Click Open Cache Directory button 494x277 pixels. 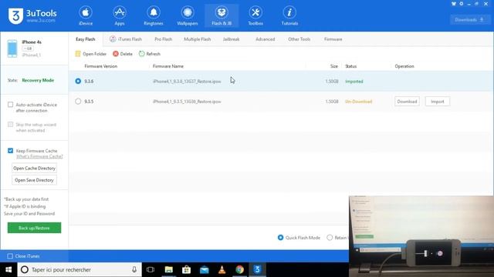[34, 169]
